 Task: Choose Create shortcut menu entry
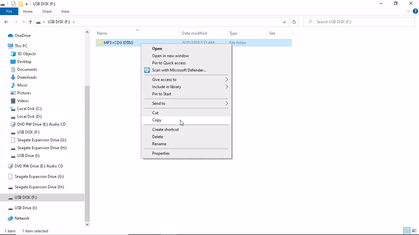[186, 130]
